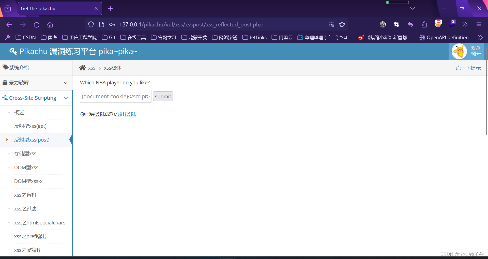Open the tracking protection shield icon

point(91,24)
